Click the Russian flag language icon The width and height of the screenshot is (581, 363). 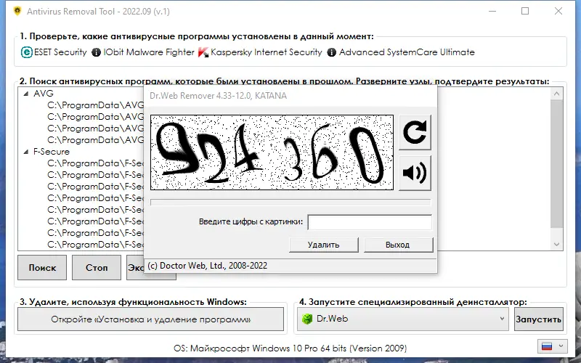(547, 346)
